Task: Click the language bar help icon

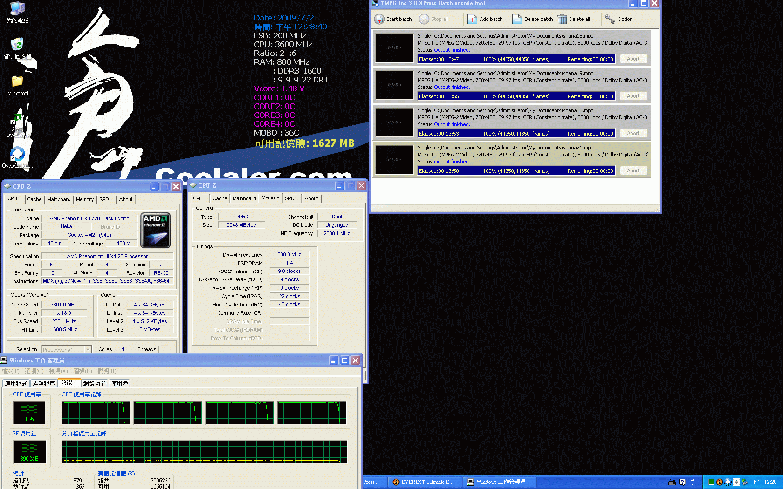Action: pos(682,482)
